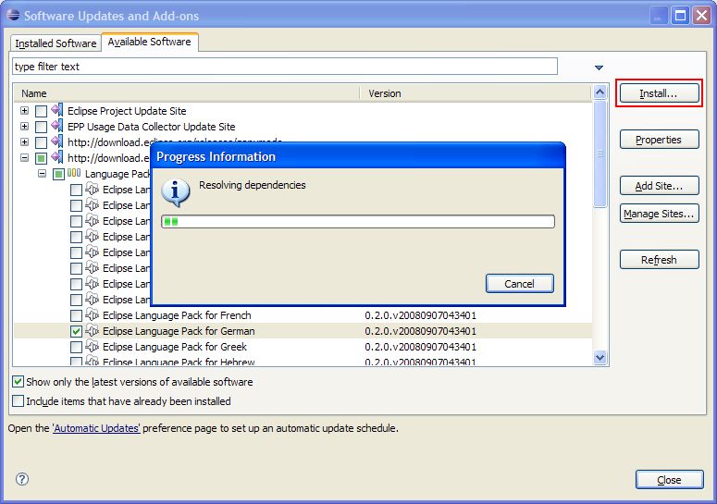This screenshot has height=504, width=717.
Task: Refresh the available software list
Action: point(659,260)
